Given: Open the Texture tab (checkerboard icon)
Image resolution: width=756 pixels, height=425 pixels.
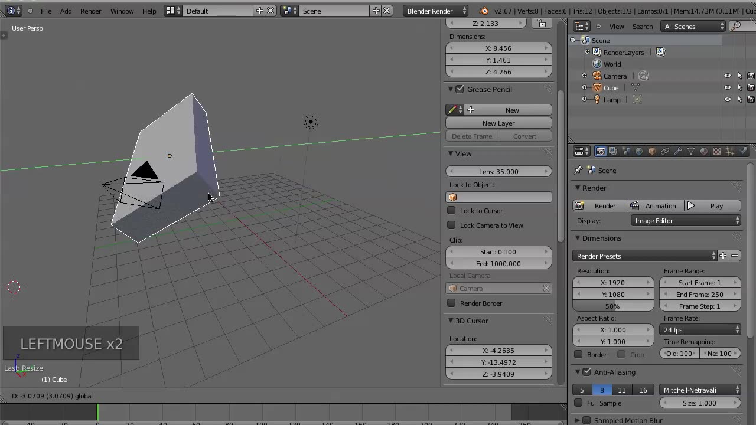Looking at the screenshot, I should 717,152.
